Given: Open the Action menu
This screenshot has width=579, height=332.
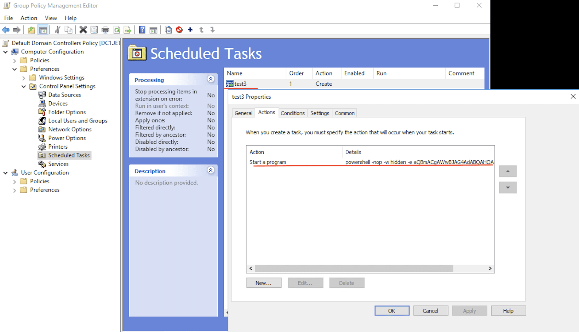Looking at the screenshot, I should coord(29,18).
